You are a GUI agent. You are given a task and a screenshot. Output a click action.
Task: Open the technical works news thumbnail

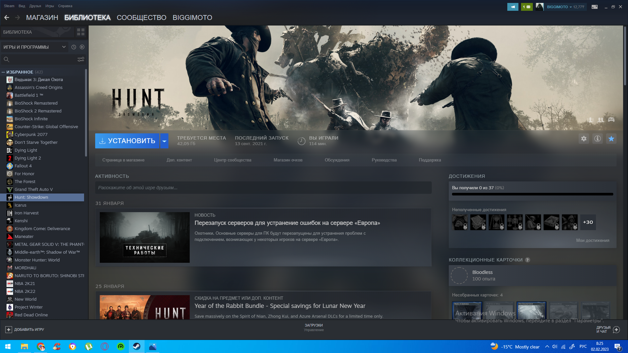click(145, 238)
